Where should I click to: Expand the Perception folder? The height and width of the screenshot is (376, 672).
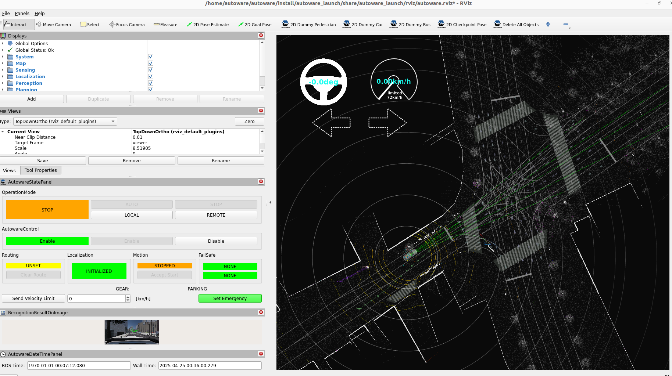coord(3,83)
